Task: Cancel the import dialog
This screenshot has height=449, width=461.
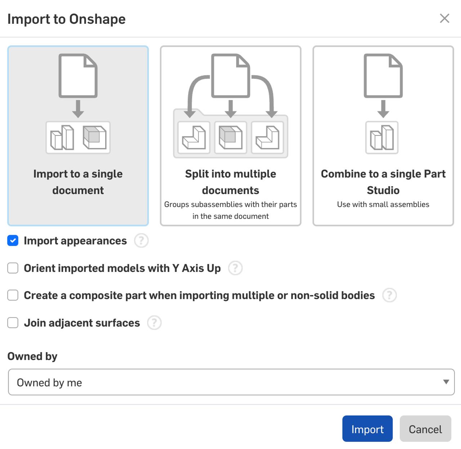Action: 425,429
